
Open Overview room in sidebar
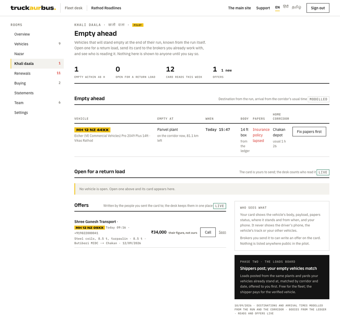37,34
